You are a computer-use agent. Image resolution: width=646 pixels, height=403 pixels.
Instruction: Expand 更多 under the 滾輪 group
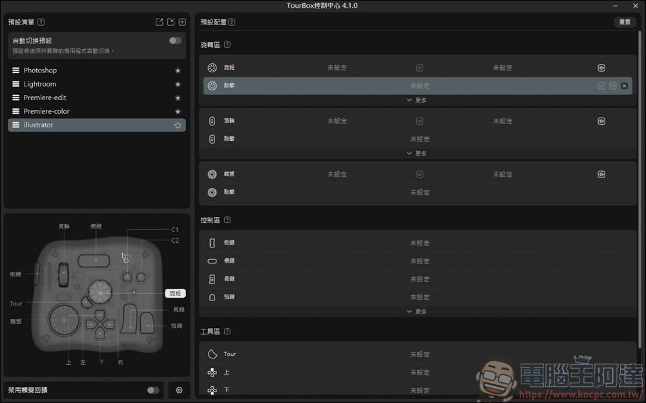(417, 153)
